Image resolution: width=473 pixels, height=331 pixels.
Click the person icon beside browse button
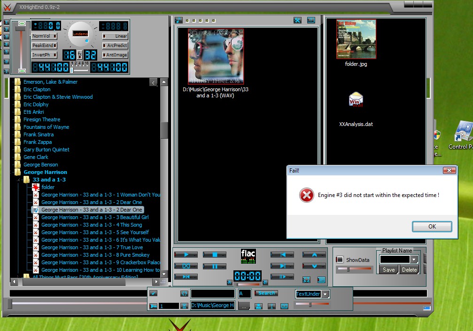pos(258,306)
